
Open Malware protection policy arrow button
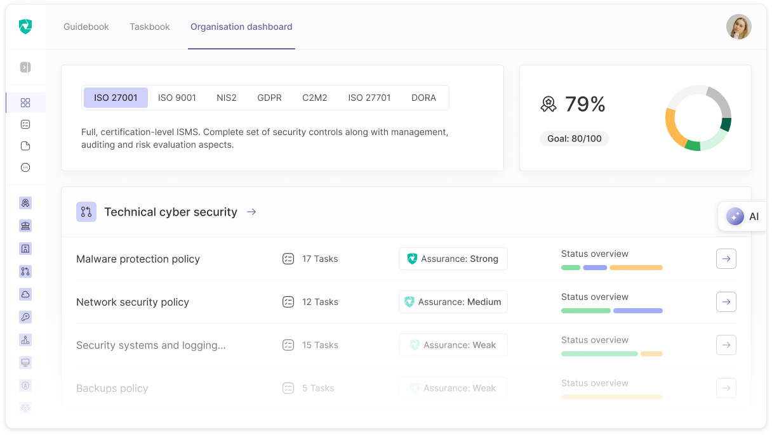[726, 259]
